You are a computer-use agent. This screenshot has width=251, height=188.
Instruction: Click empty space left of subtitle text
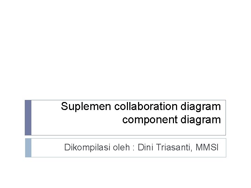click(x=47, y=148)
